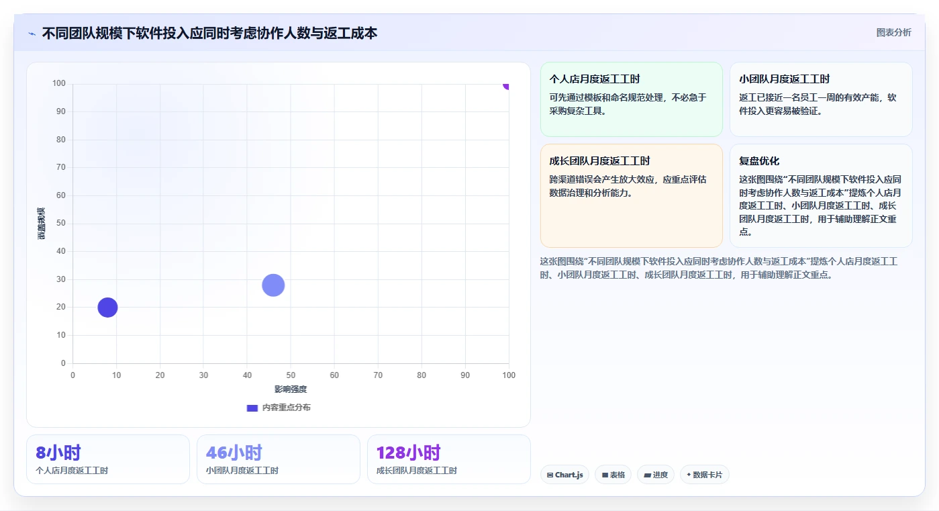Image resolution: width=939 pixels, height=511 pixels.
Task: Click the Chart.js tag chip
Action: [x=564, y=475]
